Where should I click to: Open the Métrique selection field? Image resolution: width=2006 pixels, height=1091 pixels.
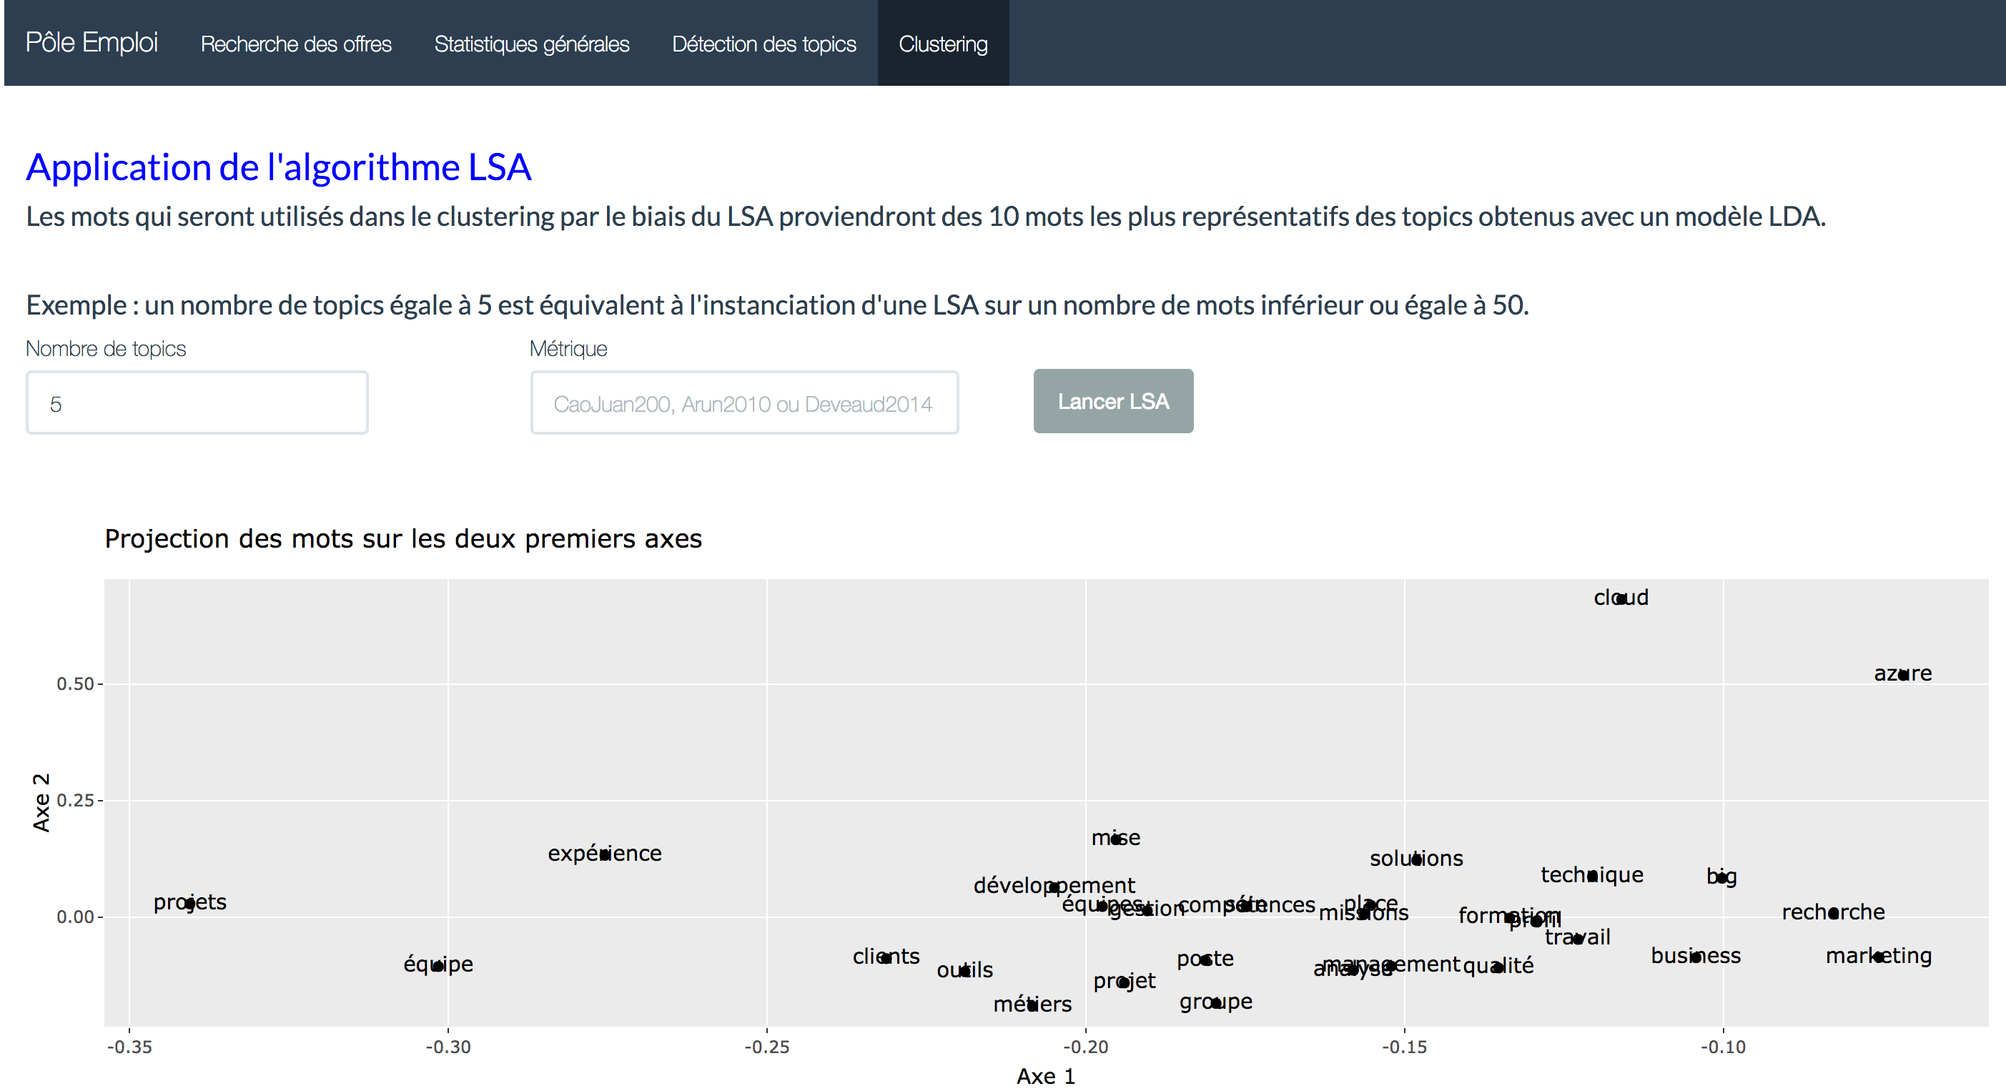(x=743, y=403)
